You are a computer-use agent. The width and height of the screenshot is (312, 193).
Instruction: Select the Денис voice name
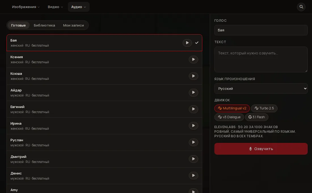(16, 174)
